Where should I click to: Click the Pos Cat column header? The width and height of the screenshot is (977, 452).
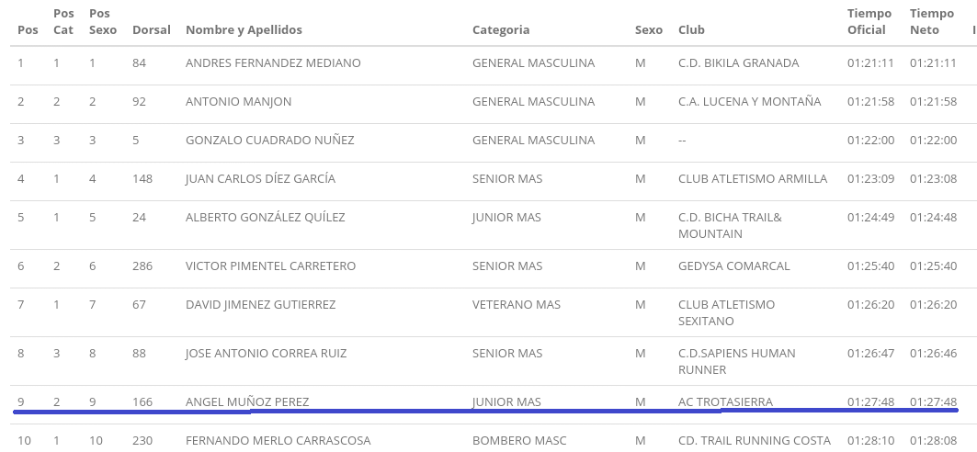coord(63,21)
